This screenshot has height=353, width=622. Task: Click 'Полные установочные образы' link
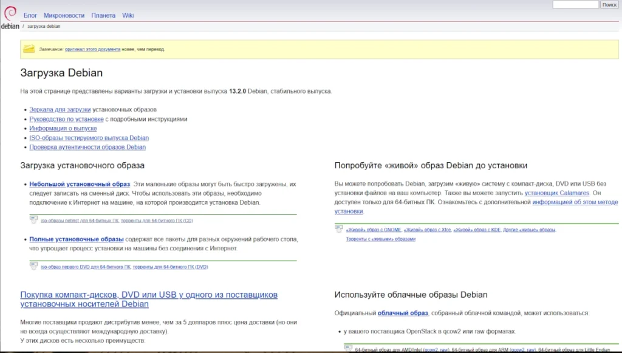tap(77, 239)
